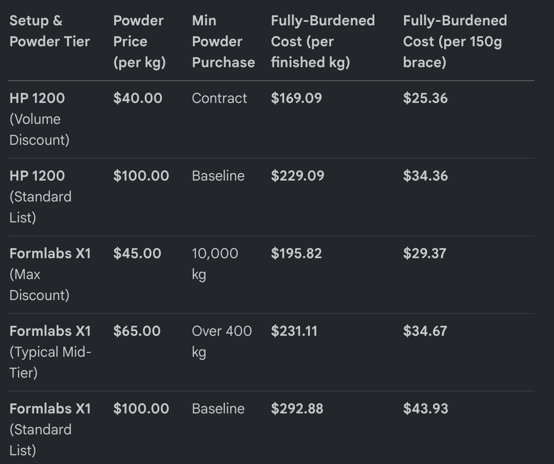The height and width of the screenshot is (464, 554).
Task: Click the $292.88 cost value
Action: (x=297, y=409)
